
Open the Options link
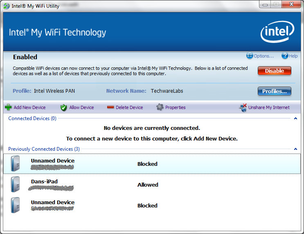(x=263, y=56)
